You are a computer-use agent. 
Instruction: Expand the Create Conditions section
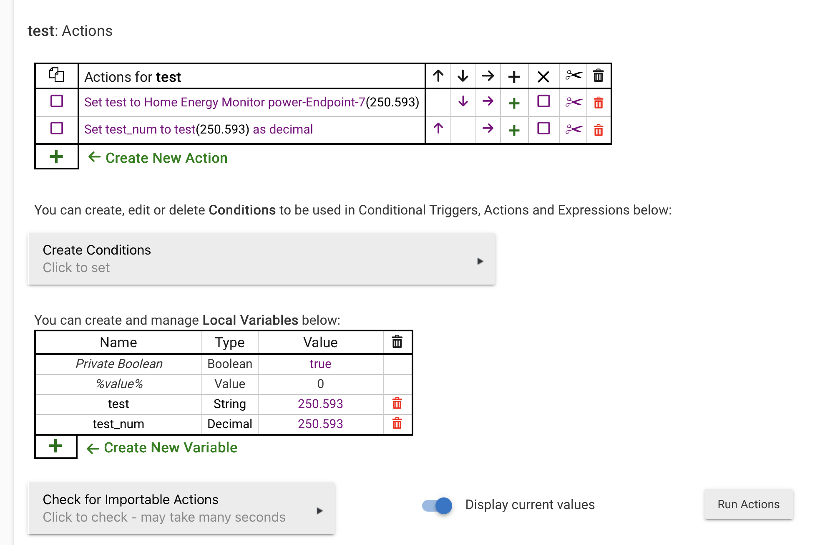point(262,259)
